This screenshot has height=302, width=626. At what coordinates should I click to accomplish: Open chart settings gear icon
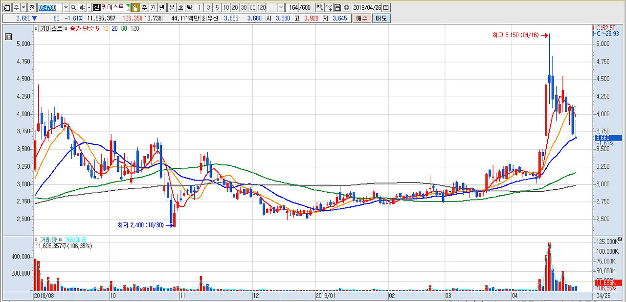346,8
